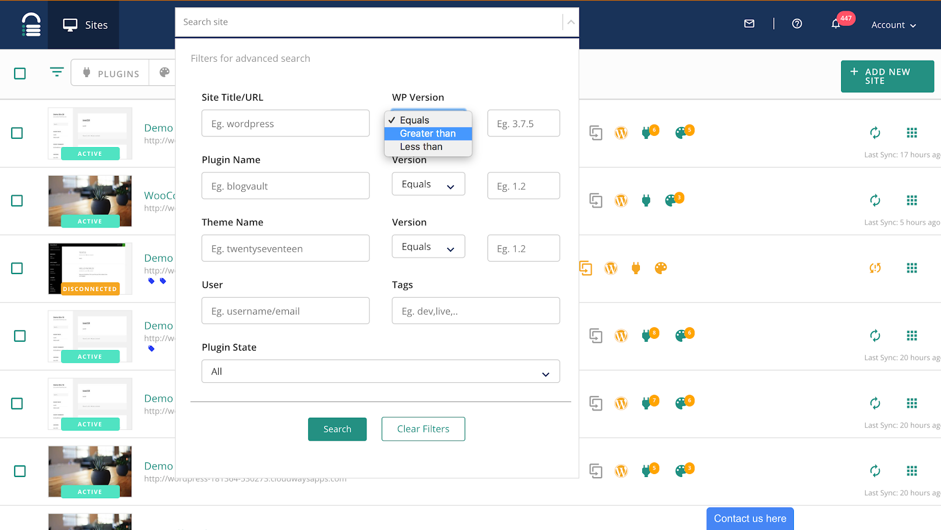Click Clear Filters button
Screen dimensions: 941x530
(x=423, y=429)
